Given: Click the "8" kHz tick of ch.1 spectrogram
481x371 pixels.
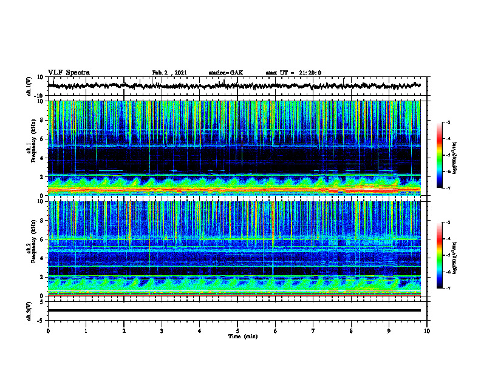Looking at the screenshot, I should (42, 120).
